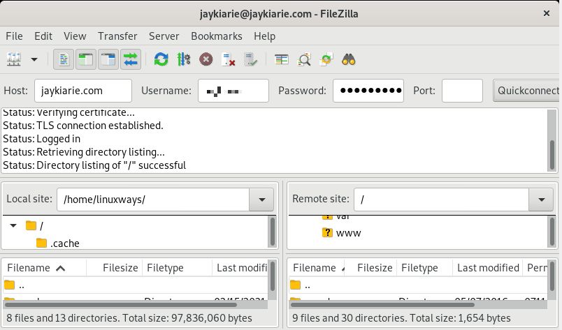Cancel the current operation
Screen dimensions: 562x330
(206, 59)
